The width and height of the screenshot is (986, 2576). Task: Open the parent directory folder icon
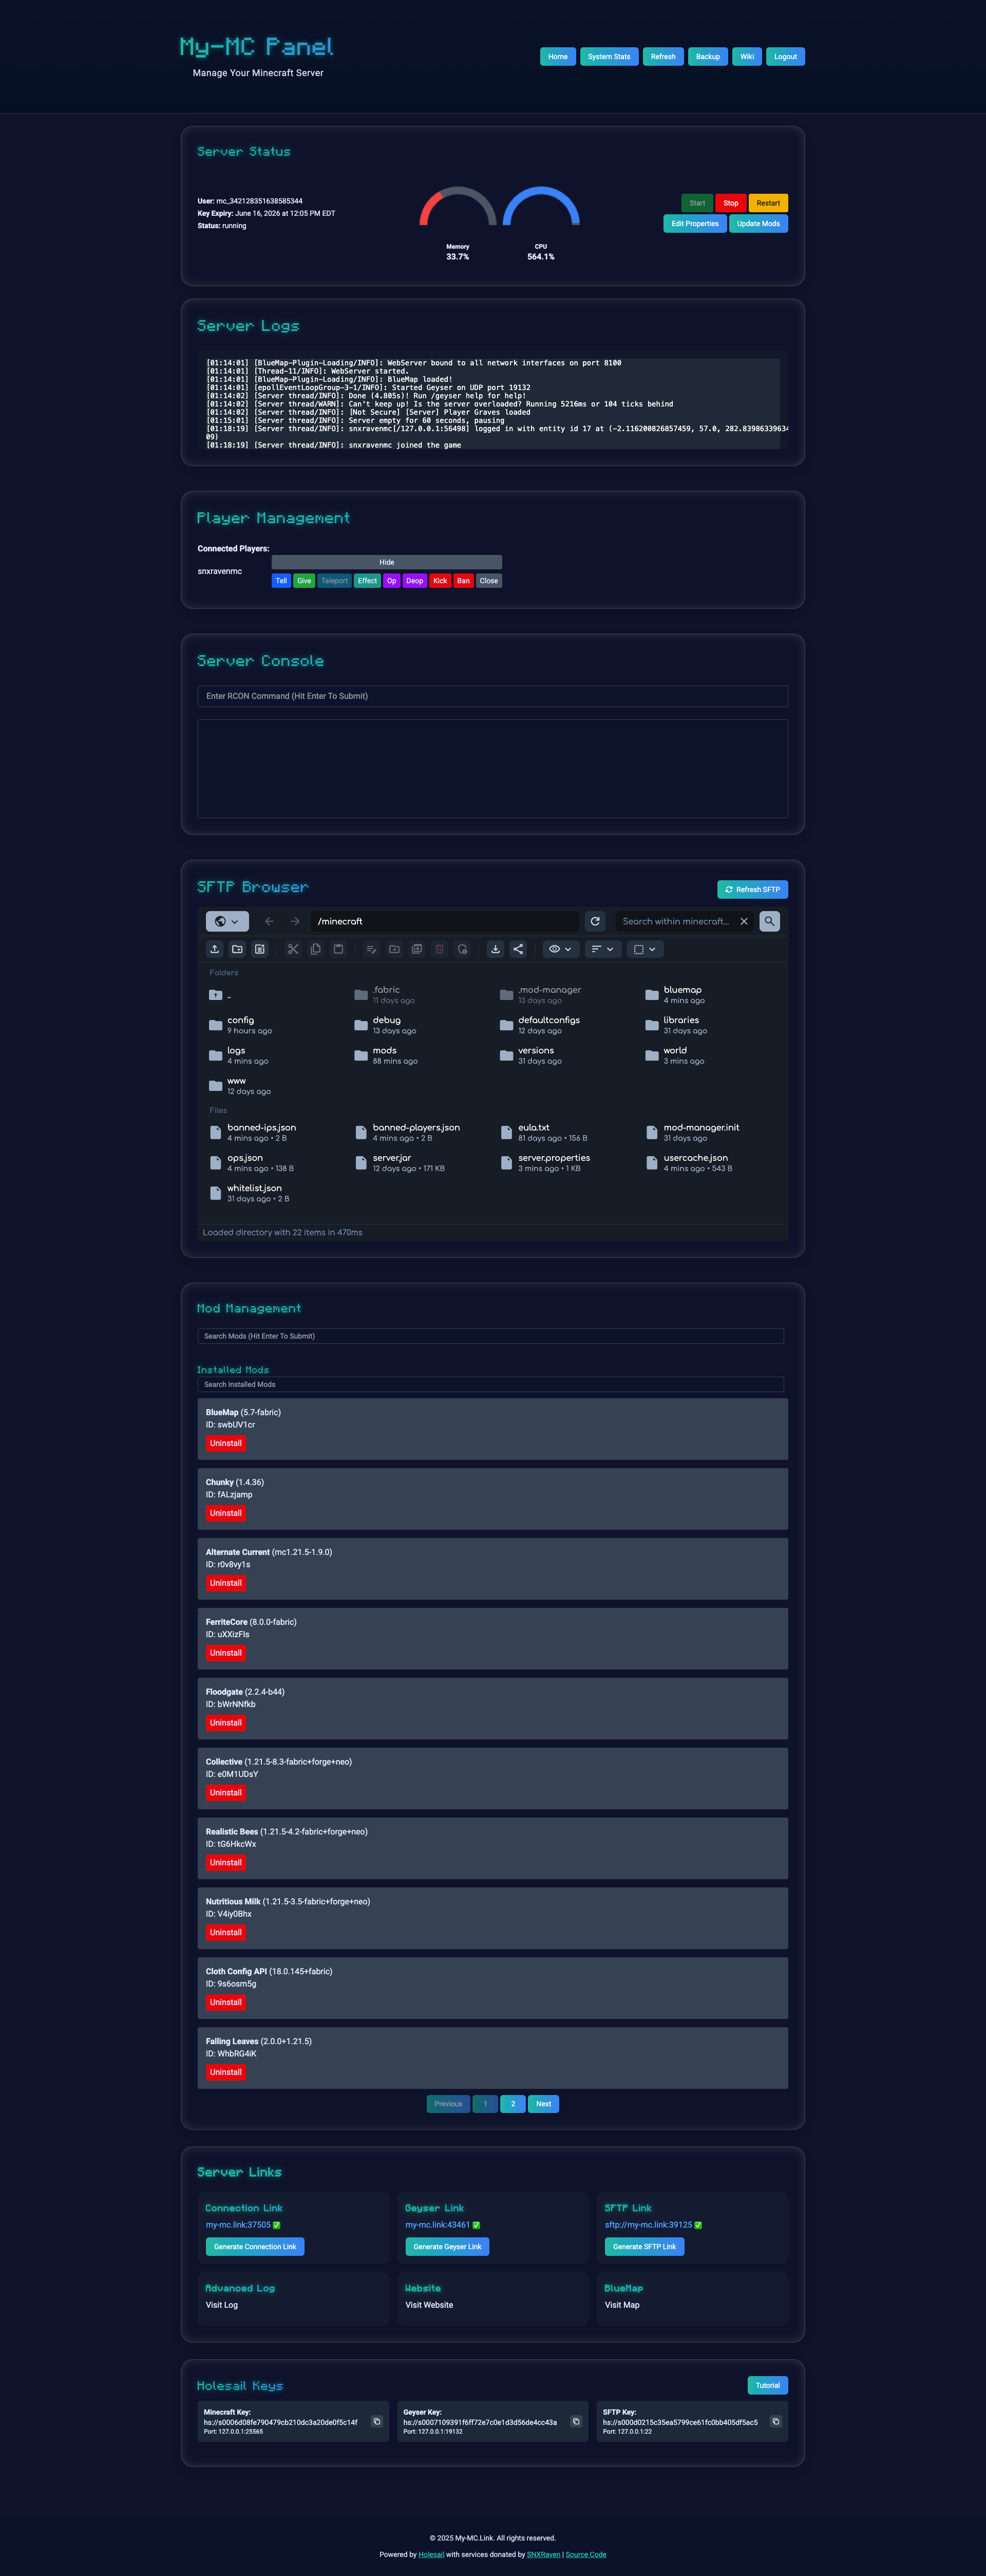click(x=216, y=995)
